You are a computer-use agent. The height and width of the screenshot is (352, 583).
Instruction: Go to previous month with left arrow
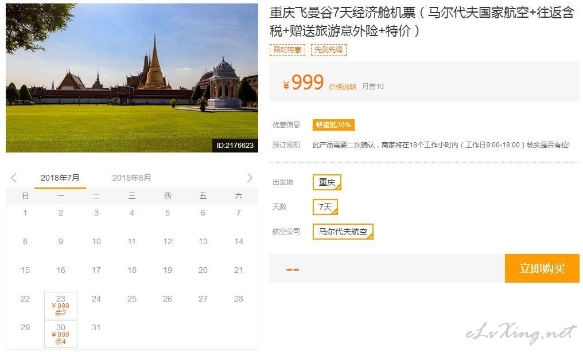[x=14, y=178]
